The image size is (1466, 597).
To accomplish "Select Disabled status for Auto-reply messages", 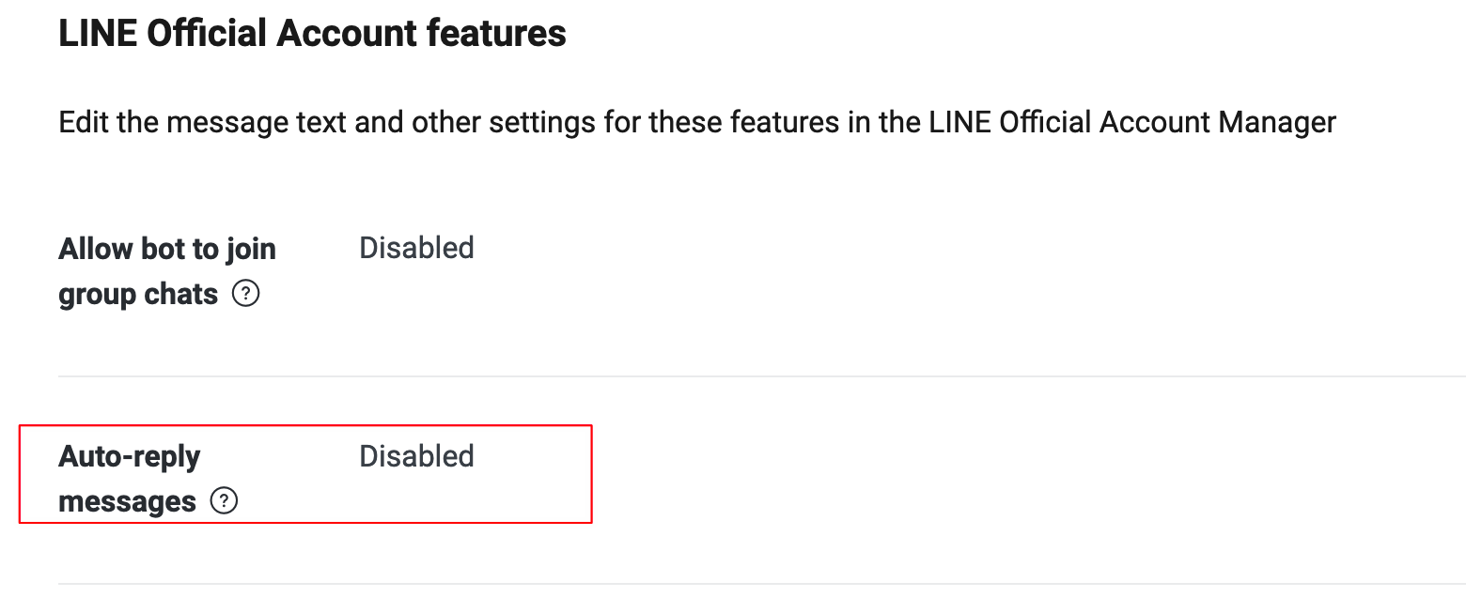I will [x=416, y=456].
